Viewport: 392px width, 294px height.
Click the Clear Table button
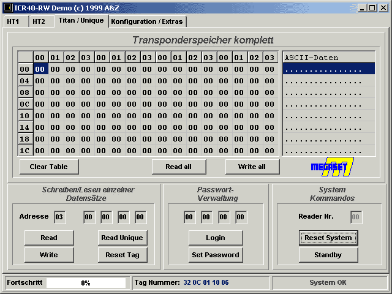tap(49, 167)
